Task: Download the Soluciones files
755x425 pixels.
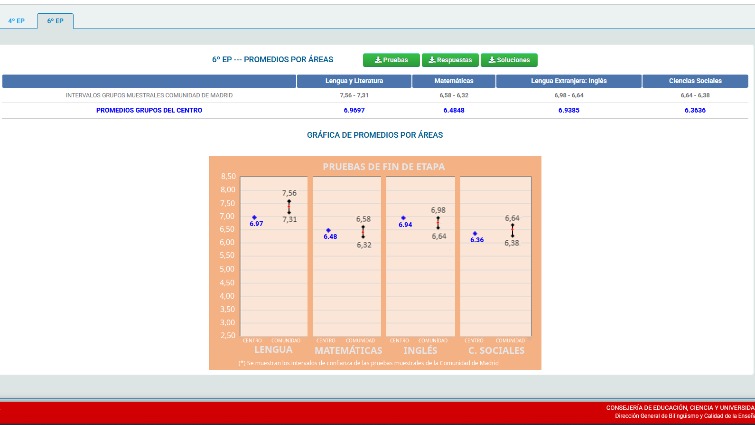Action: (509, 60)
